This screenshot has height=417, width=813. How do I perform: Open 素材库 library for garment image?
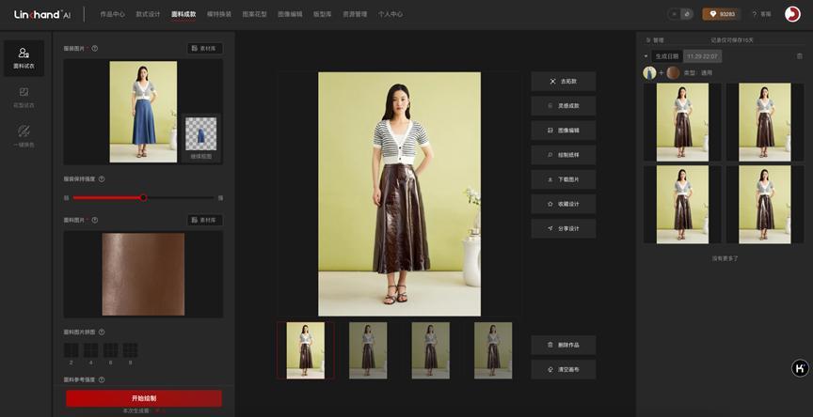point(204,48)
